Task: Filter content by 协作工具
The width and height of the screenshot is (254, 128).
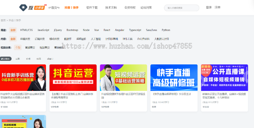Action: (x=128, y=39)
